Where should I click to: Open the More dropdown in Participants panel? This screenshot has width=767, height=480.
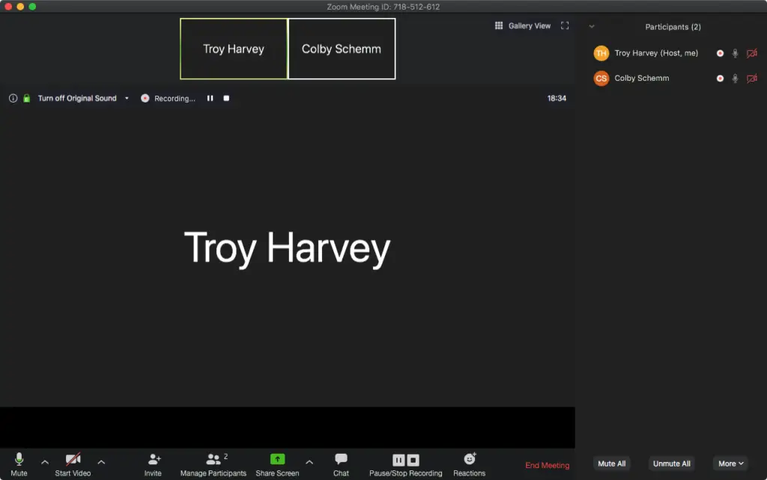point(730,464)
